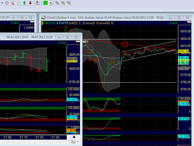Open the color picker dropdown arrow
The image size is (194, 146).
tap(51, 3)
